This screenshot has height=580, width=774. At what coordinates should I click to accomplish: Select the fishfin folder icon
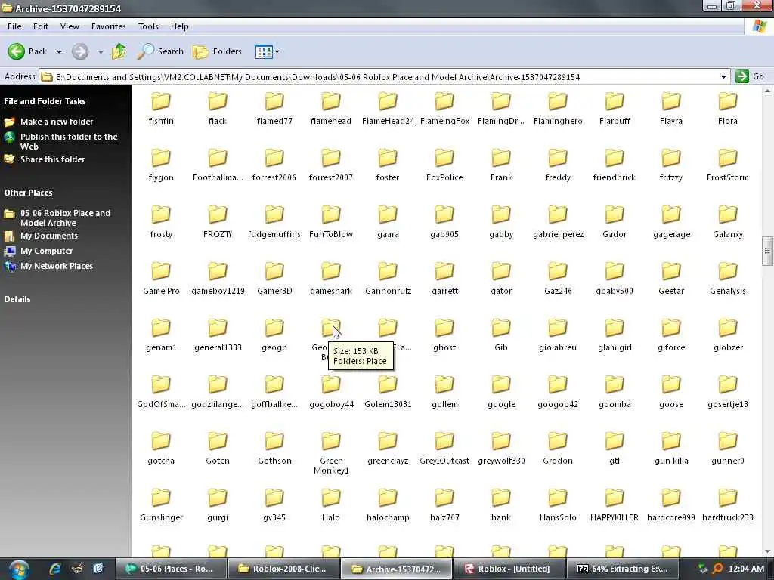click(x=161, y=101)
